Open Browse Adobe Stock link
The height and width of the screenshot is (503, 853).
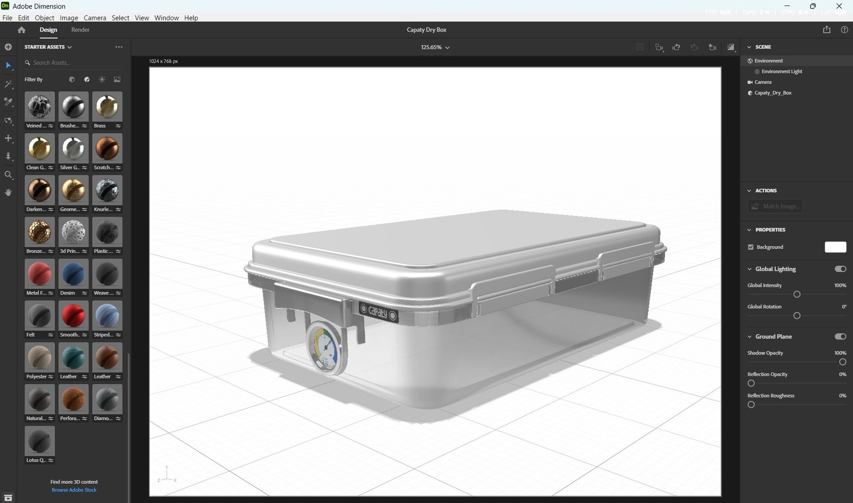[x=74, y=490]
